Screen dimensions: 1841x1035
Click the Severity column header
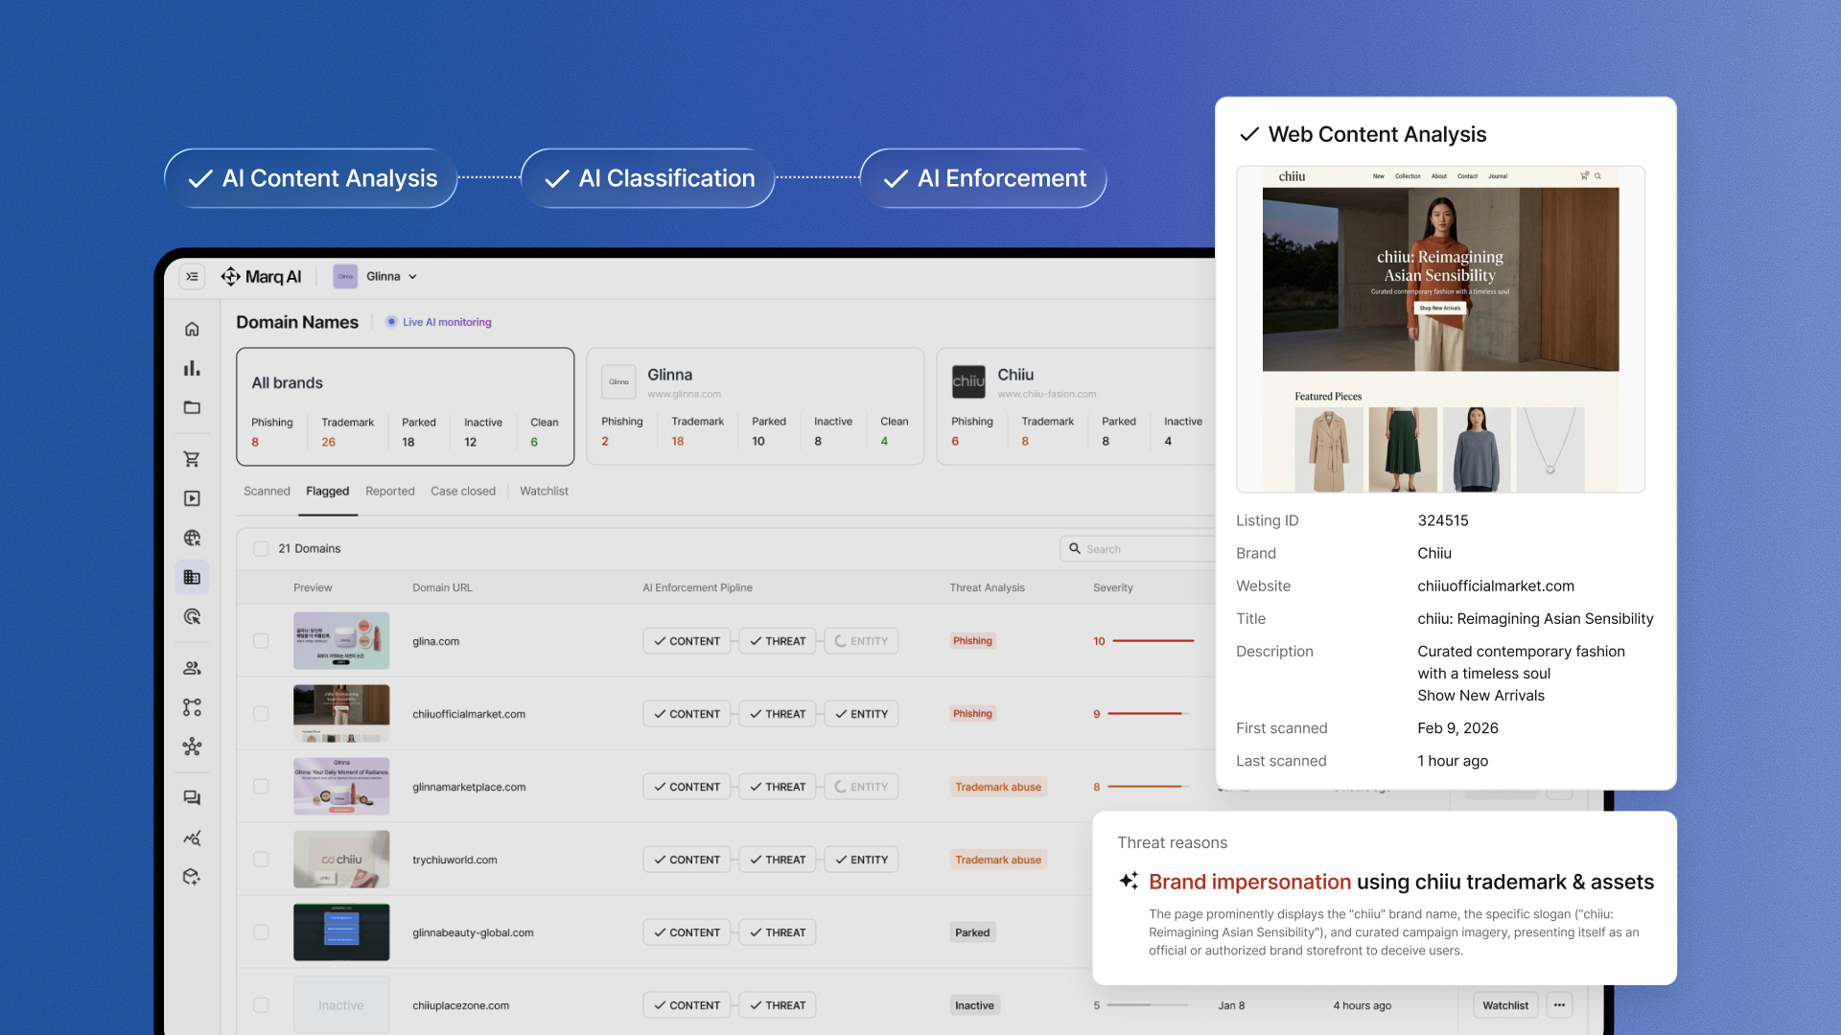tap(1113, 587)
